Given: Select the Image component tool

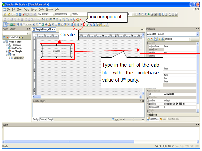Looking at the screenshot, I should tap(43, 24).
